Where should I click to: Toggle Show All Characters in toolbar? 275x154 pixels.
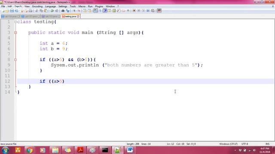coord(100,11)
